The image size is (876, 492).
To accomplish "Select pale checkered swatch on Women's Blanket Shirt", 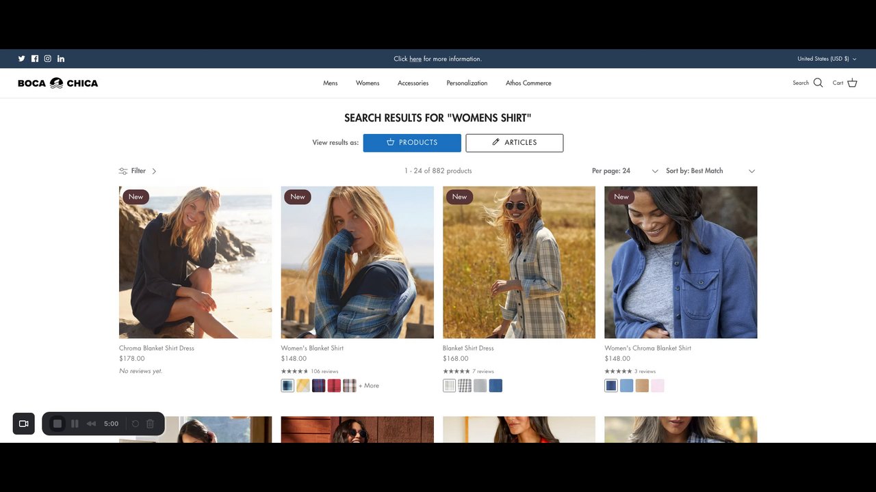I will [x=350, y=385].
